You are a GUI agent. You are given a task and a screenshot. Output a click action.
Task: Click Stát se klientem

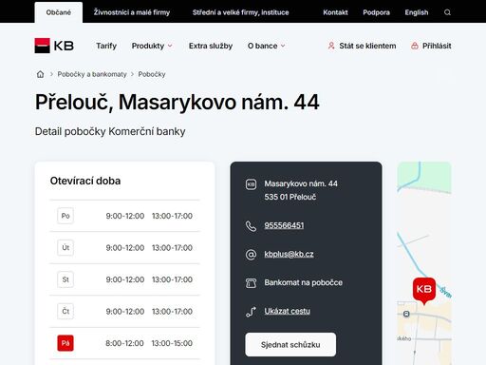tap(367, 46)
